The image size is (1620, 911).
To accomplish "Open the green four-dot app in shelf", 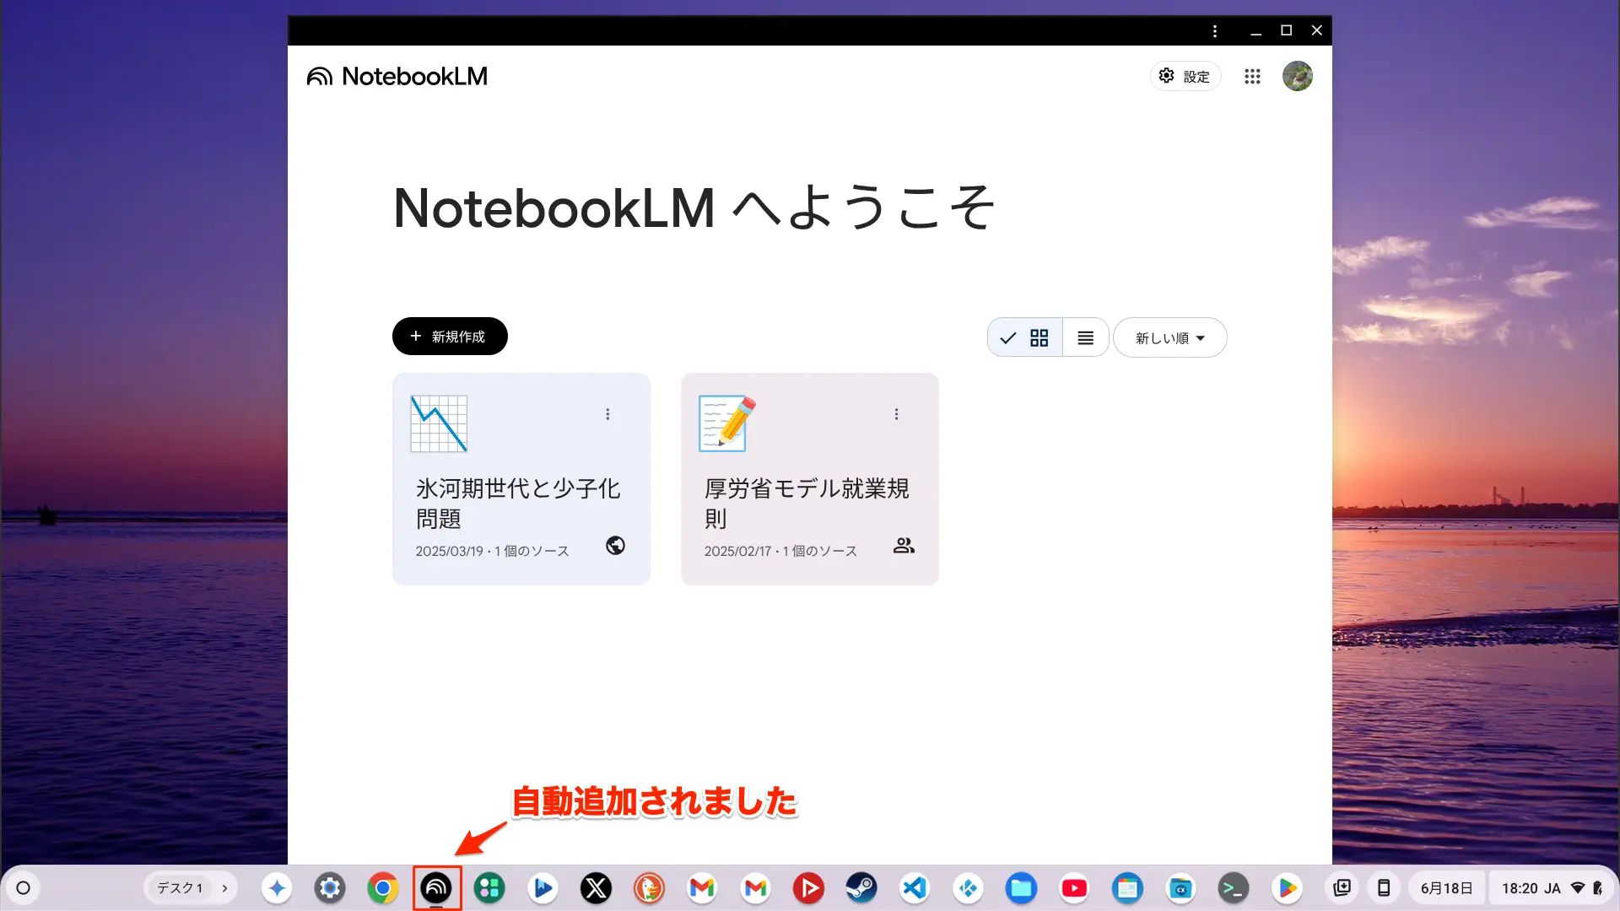I will pos(489,888).
